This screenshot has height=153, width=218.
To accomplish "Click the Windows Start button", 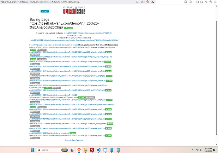I will [x=33, y=150].
